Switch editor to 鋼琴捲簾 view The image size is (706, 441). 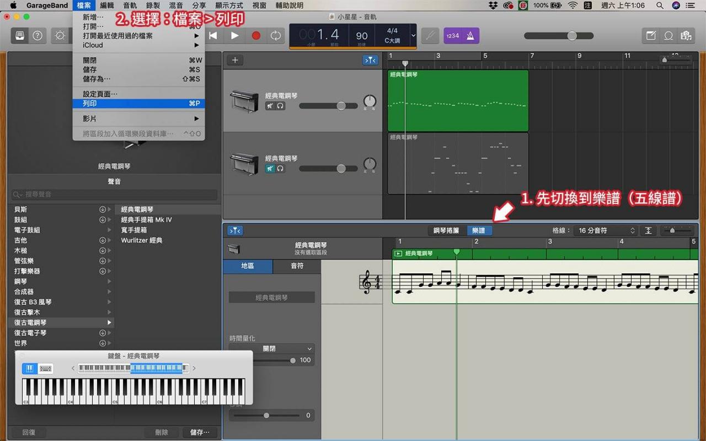click(447, 230)
